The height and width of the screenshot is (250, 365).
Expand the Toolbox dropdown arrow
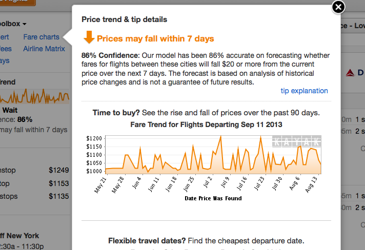coord(25,24)
